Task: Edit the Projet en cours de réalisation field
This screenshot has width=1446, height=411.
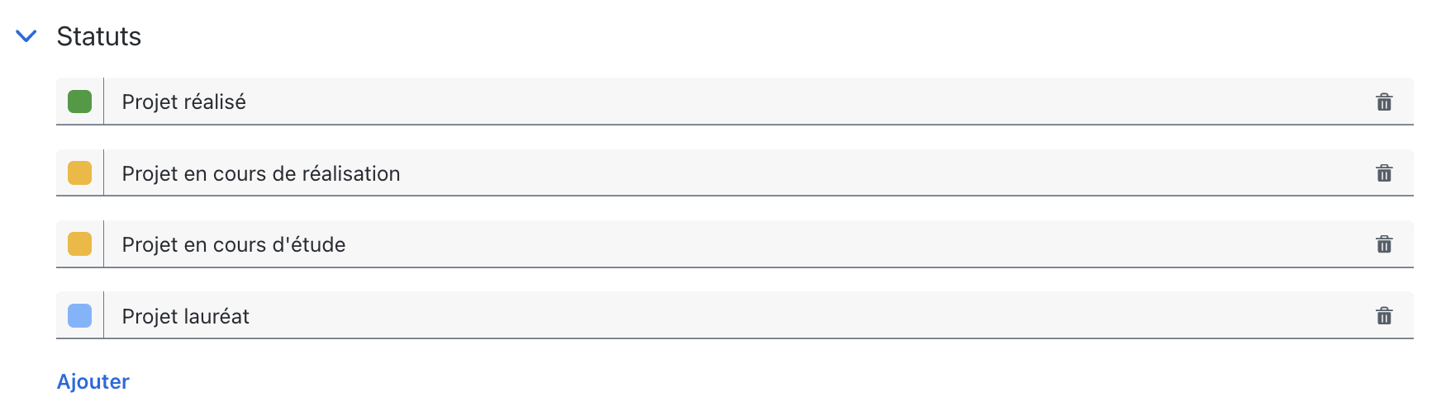Action: click(x=735, y=173)
